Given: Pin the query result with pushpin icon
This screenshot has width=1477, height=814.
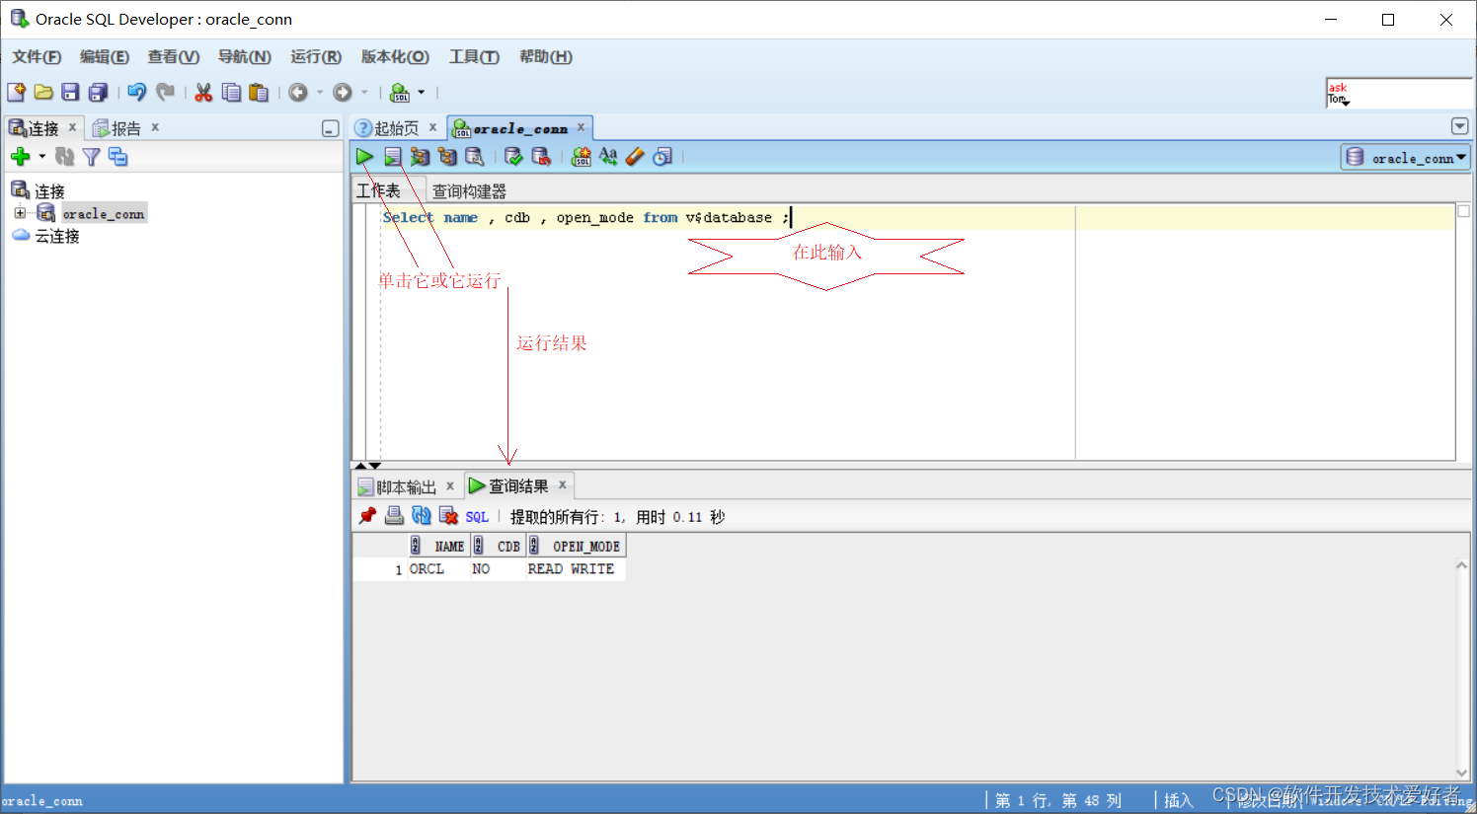Looking at the screenshot, I should [x=367, y=516].
